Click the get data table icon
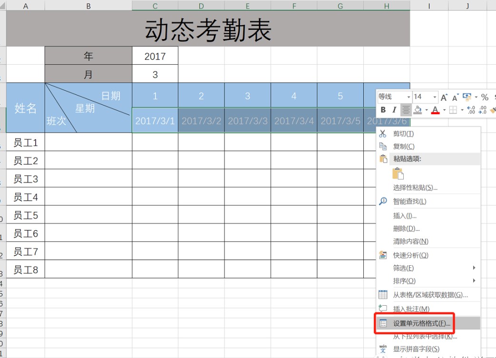This screenshot has height=358, width=496. coord(383,294)
